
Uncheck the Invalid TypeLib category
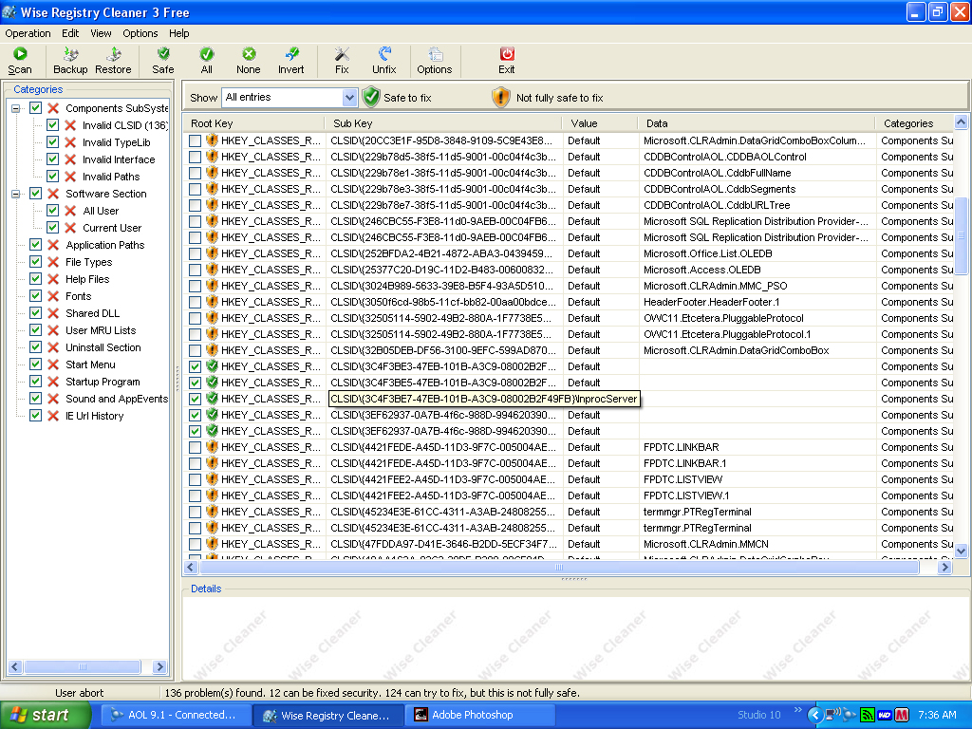pos(53,142)
